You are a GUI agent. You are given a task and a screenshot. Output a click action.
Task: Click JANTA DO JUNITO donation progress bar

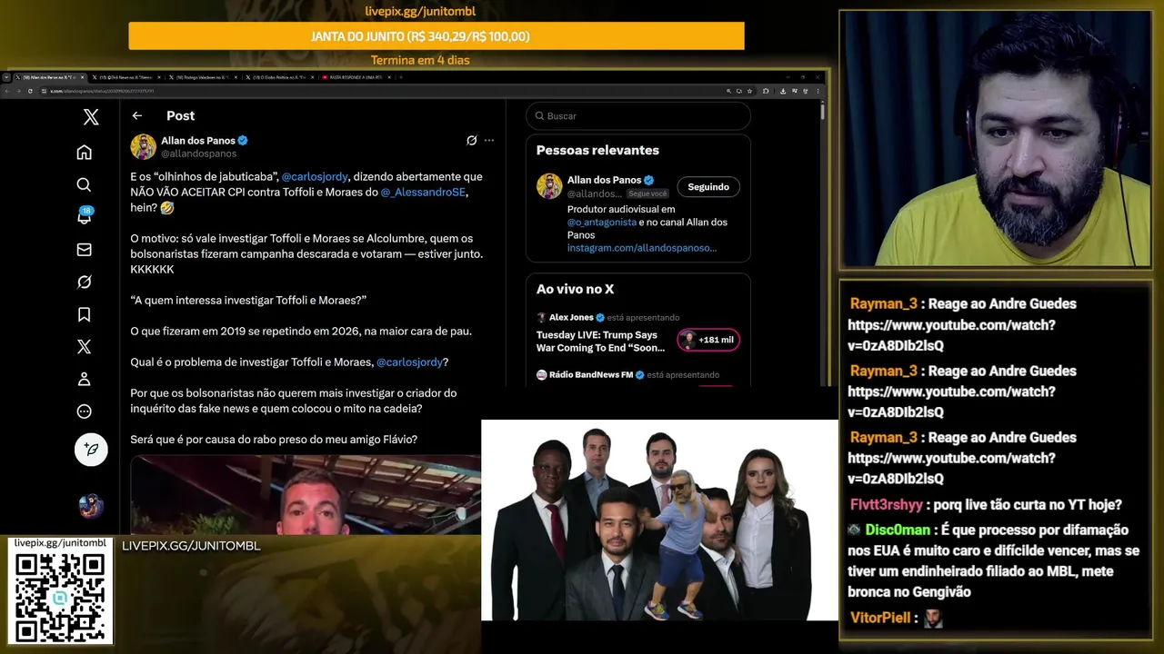click(436, 36)
